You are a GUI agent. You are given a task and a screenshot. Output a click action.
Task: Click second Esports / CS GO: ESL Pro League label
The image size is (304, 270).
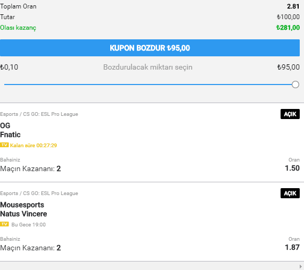39,193
